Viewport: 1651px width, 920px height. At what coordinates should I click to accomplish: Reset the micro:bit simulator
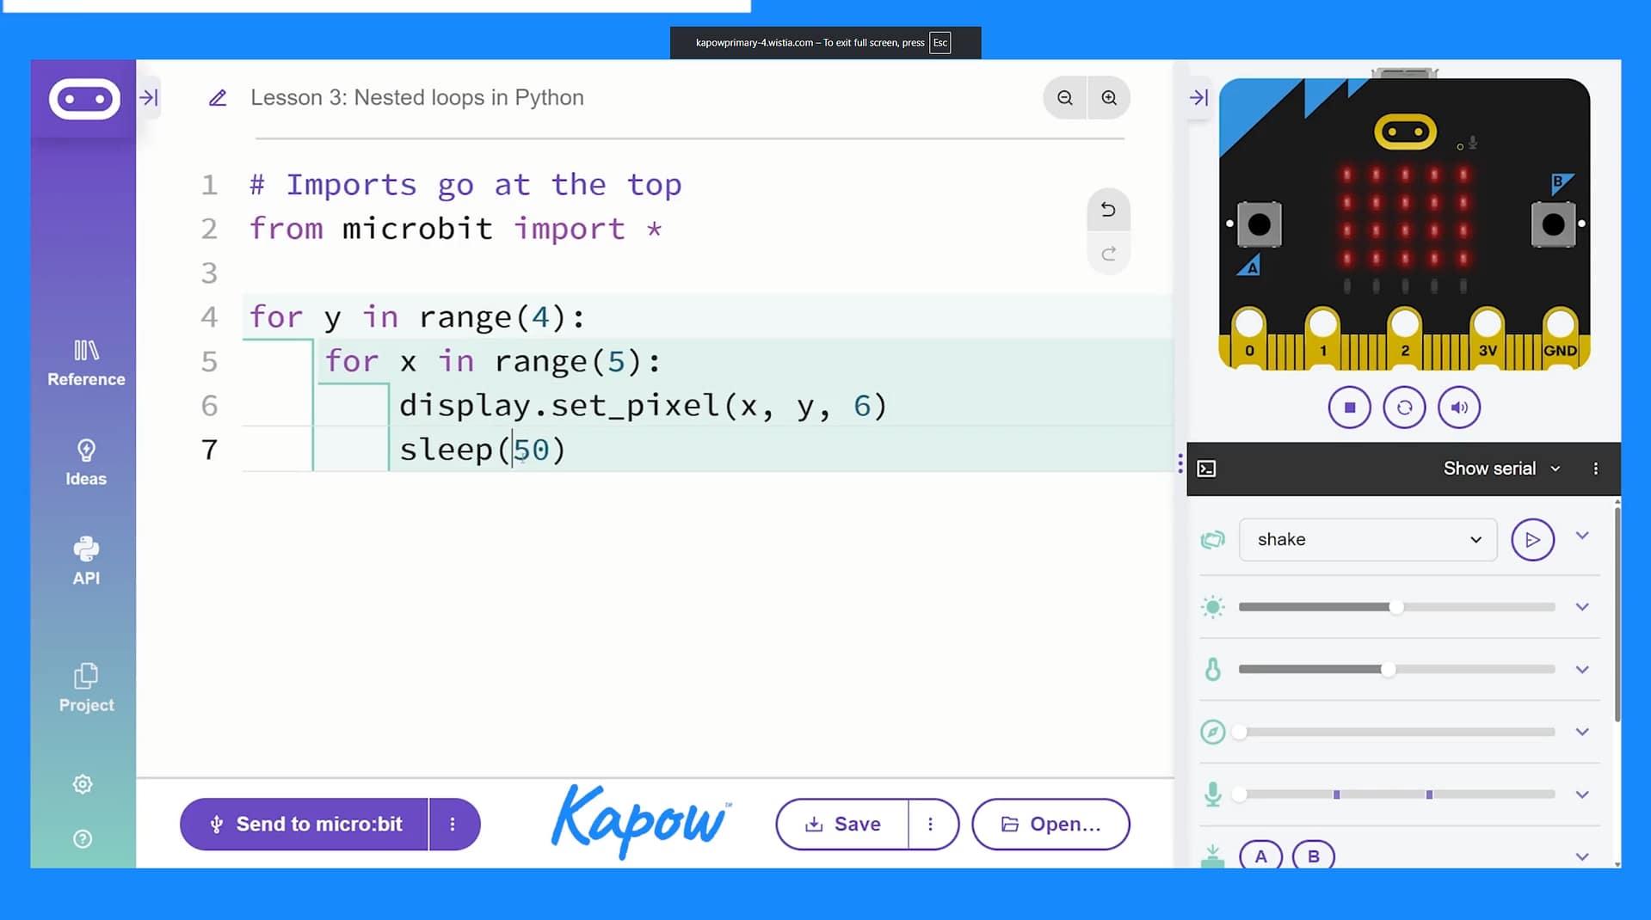1403,407
